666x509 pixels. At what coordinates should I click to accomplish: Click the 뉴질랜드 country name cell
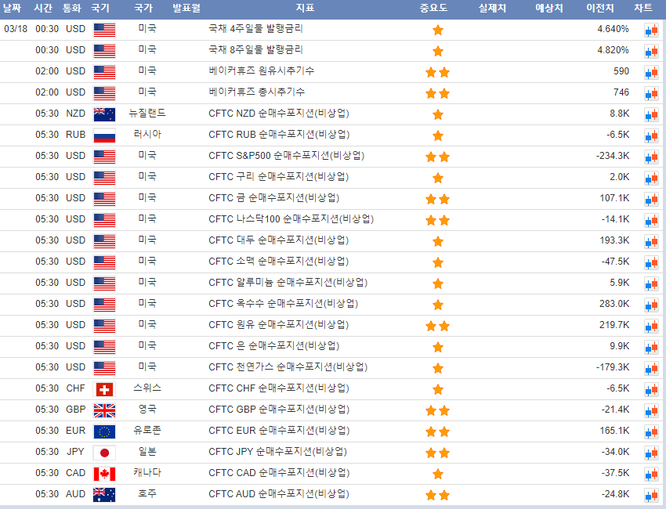tap(147, 114)
